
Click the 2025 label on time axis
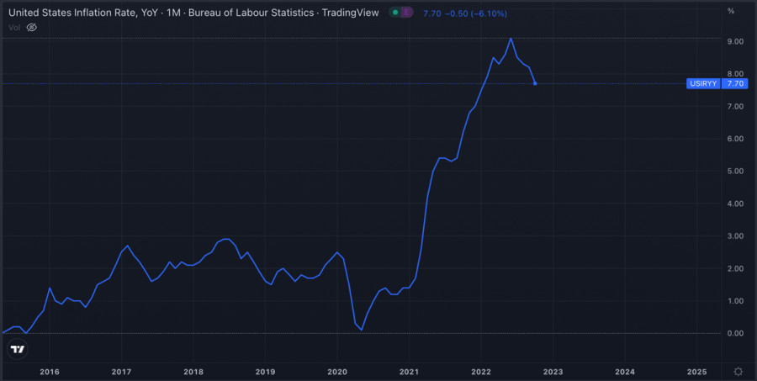tap(696, 371)
